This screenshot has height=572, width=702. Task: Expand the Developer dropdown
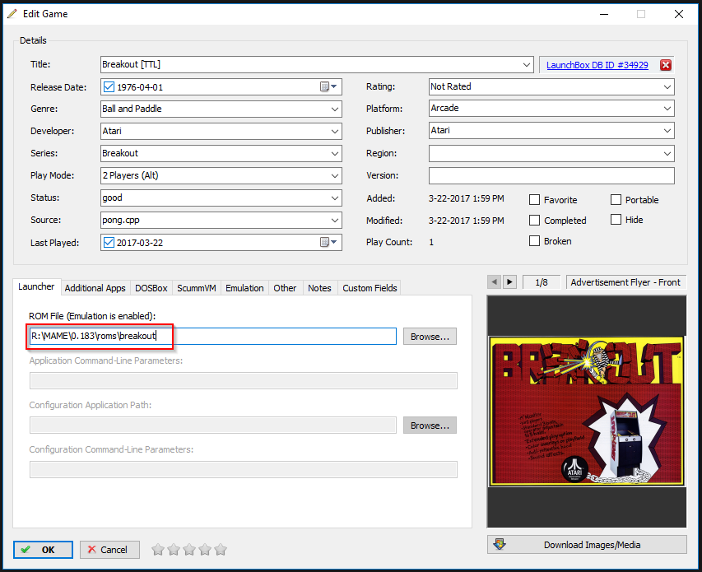(334, 131)
